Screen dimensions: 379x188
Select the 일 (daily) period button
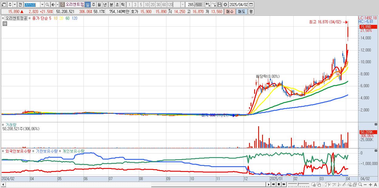pos(87,5)
